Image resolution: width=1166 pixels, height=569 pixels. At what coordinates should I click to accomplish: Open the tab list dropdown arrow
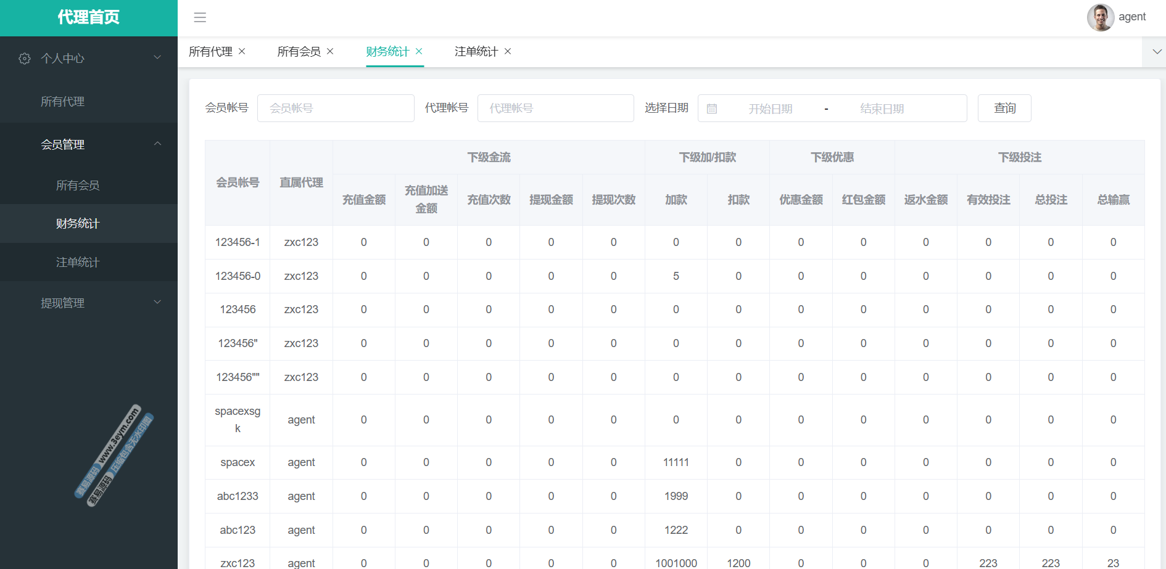1157,52
